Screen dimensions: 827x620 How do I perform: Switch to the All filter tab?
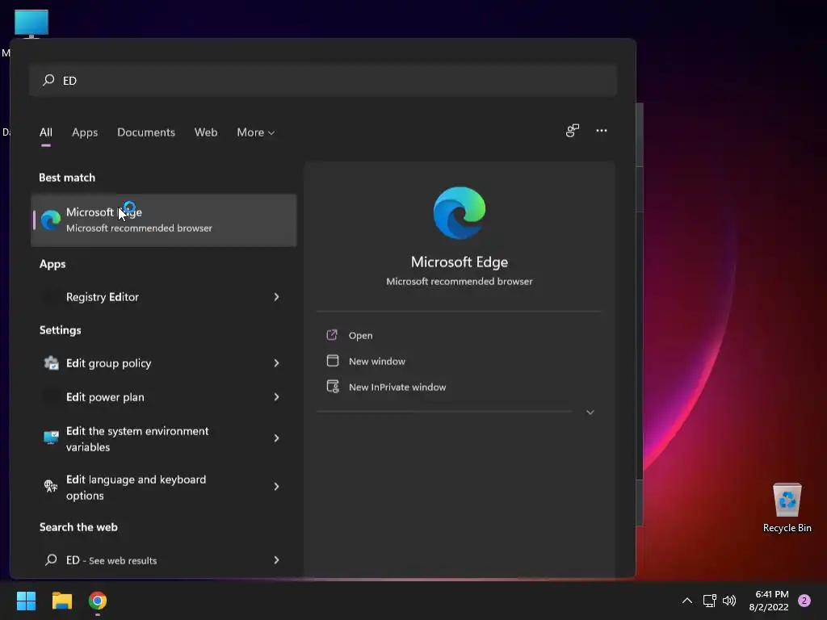pos(46,132)
